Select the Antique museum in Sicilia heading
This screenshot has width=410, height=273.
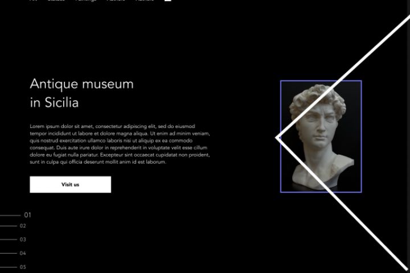coord(81,93)
